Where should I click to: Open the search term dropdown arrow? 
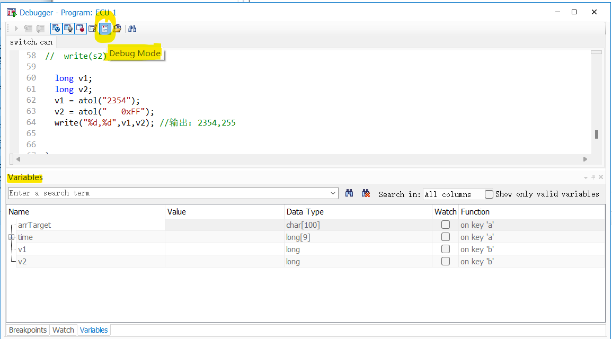pos(333,193)
